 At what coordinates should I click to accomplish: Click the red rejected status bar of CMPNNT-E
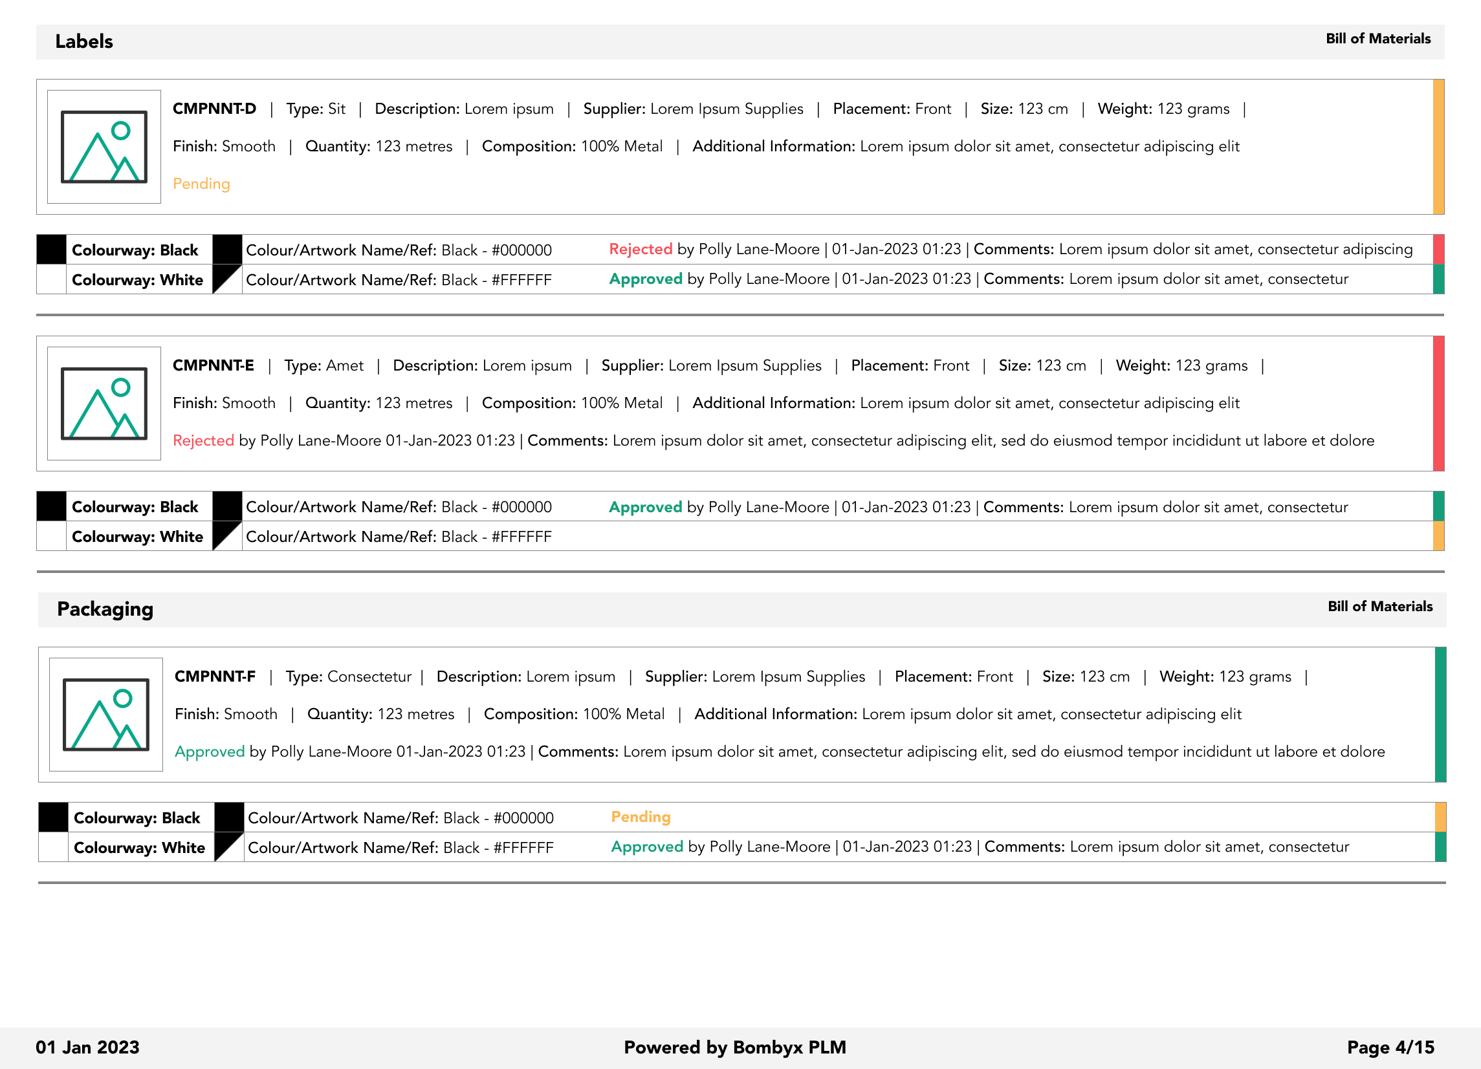[1438, 404]
